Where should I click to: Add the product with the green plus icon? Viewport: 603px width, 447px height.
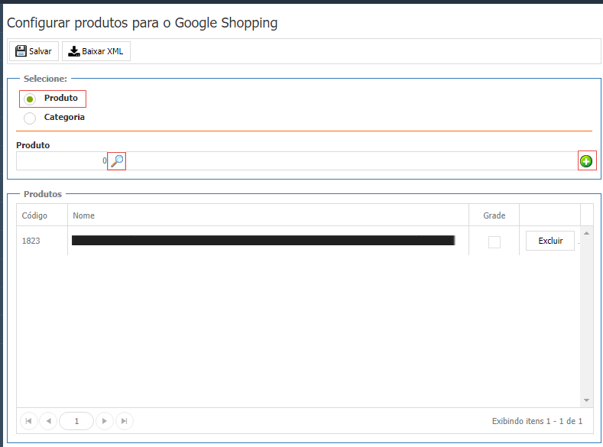point(586,161)
